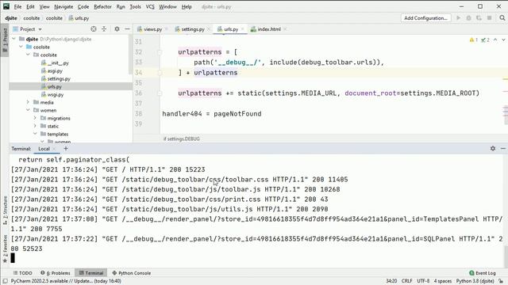Screen dimensions: 508x285
Task: Open the VCS menu
Action: [150, 6]
